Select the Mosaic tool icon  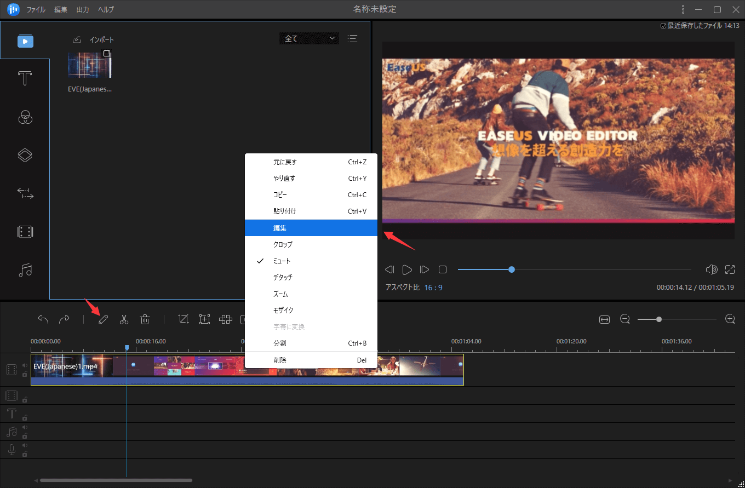[x=226, y=319]
